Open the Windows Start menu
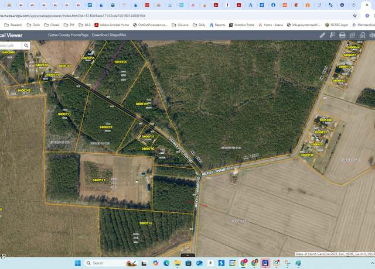 pos(78,263)
